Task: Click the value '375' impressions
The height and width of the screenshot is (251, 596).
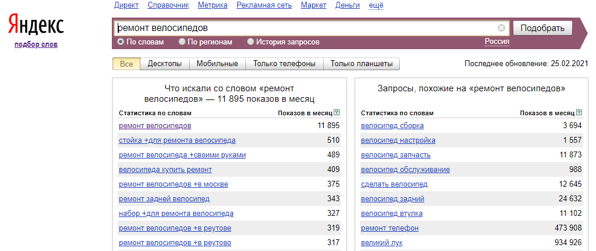Action: (x=333, y=184)
